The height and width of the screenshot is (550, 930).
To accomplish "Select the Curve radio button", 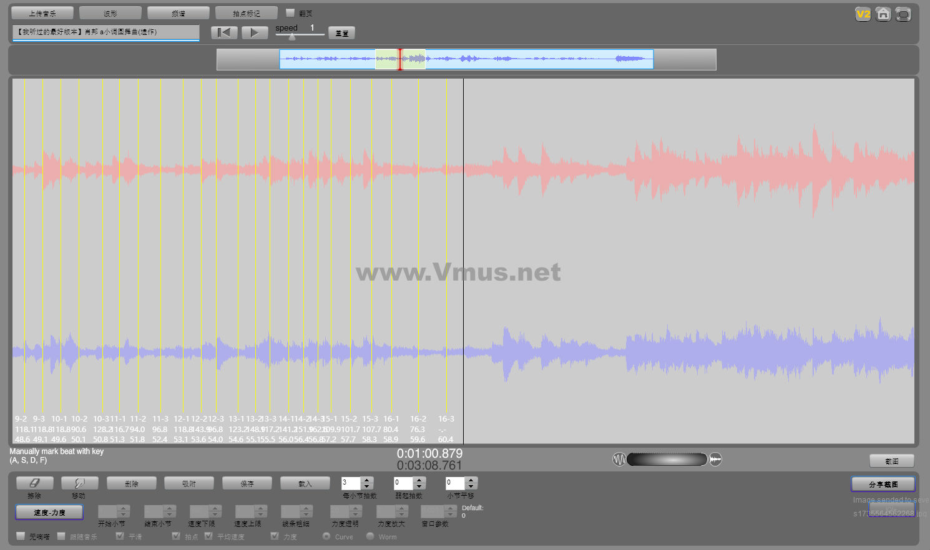I will click(x=326, y=536).
